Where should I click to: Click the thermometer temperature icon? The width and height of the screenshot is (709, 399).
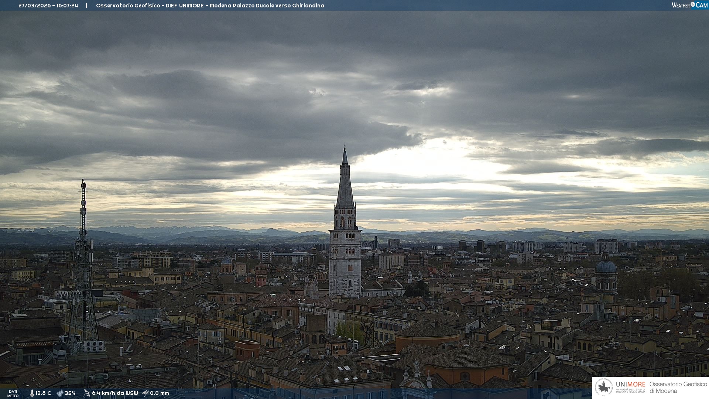(32, 393)
